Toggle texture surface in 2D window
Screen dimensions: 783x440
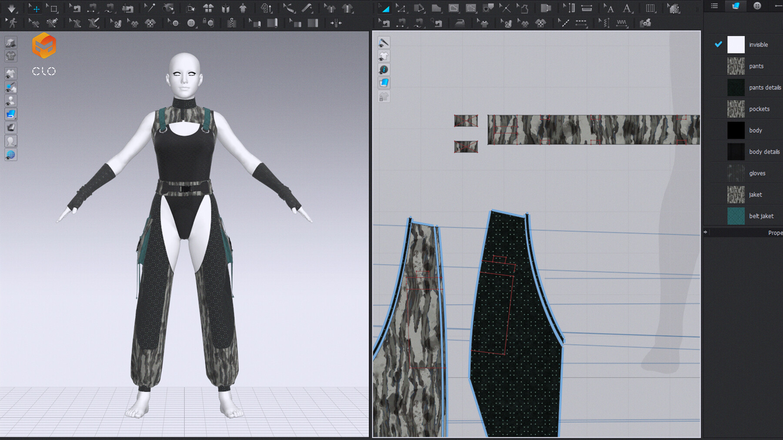(x=384, y=83)
